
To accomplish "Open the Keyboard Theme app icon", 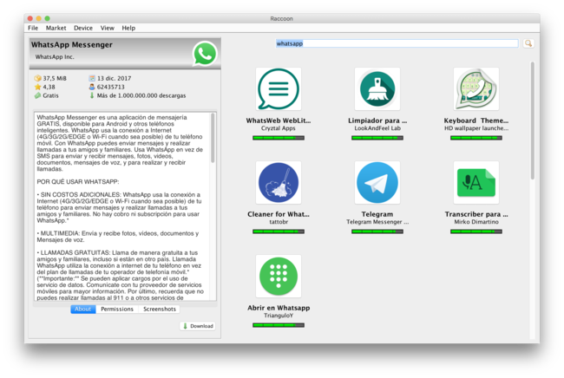I will coord(476,88).
